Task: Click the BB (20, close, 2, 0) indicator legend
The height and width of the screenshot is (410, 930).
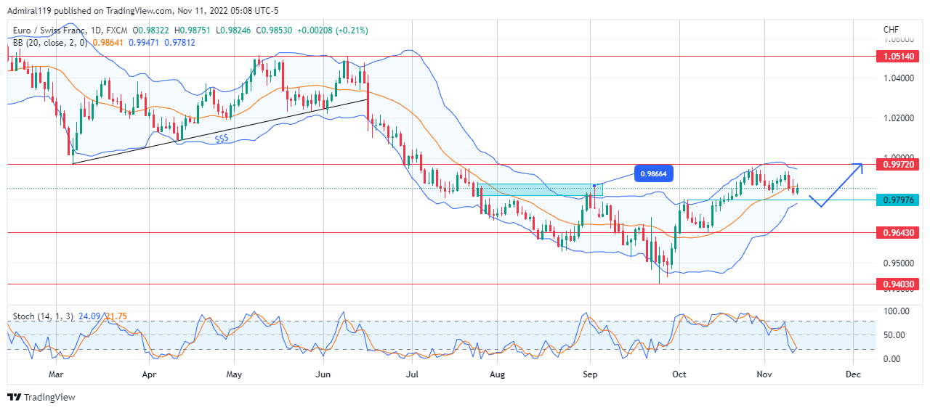Action: pos(49,43)
